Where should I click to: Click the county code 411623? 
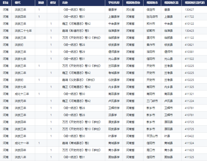click(x=189, y=150)
